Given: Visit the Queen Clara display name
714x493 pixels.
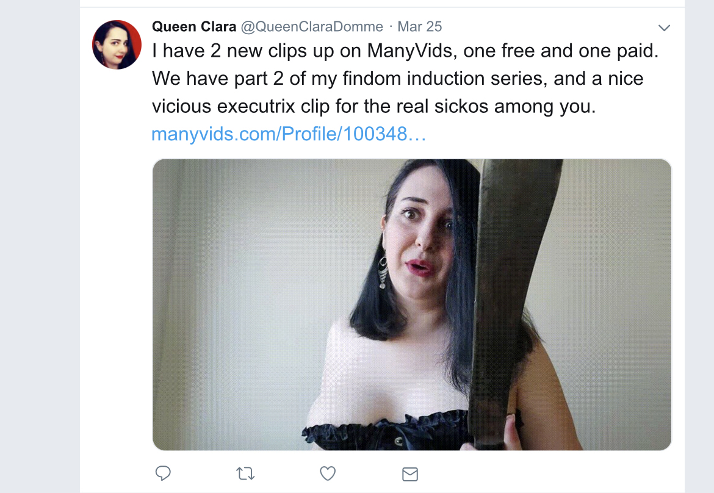Looking at the screenshot, I should pyautogui.click(x=194, y=26).
